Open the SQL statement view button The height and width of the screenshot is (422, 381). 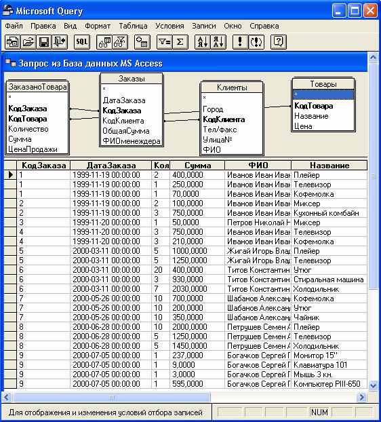[82, 42]
